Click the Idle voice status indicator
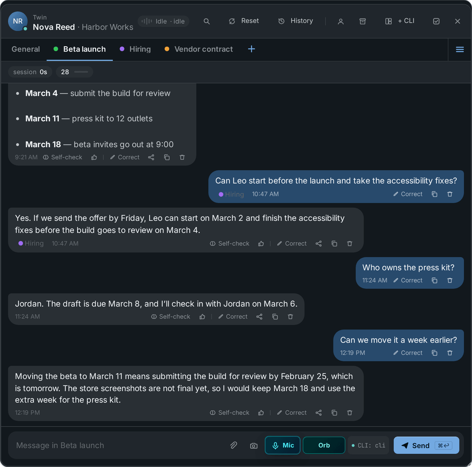 163,21
